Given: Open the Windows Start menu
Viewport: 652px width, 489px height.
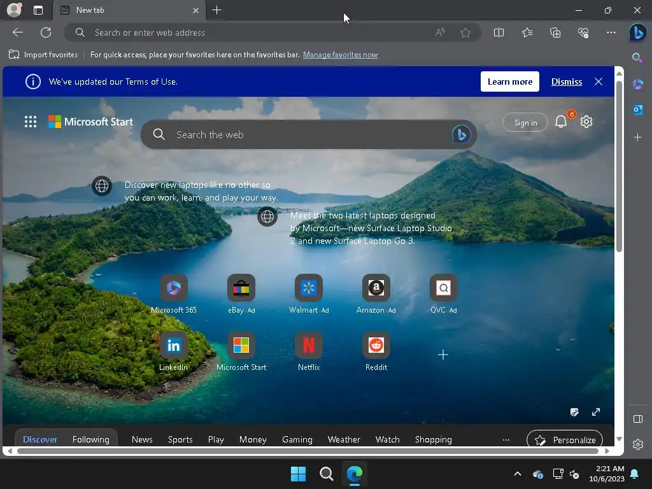Looking at the screenshot, I should pyautogui.click(x=298, y=474).
